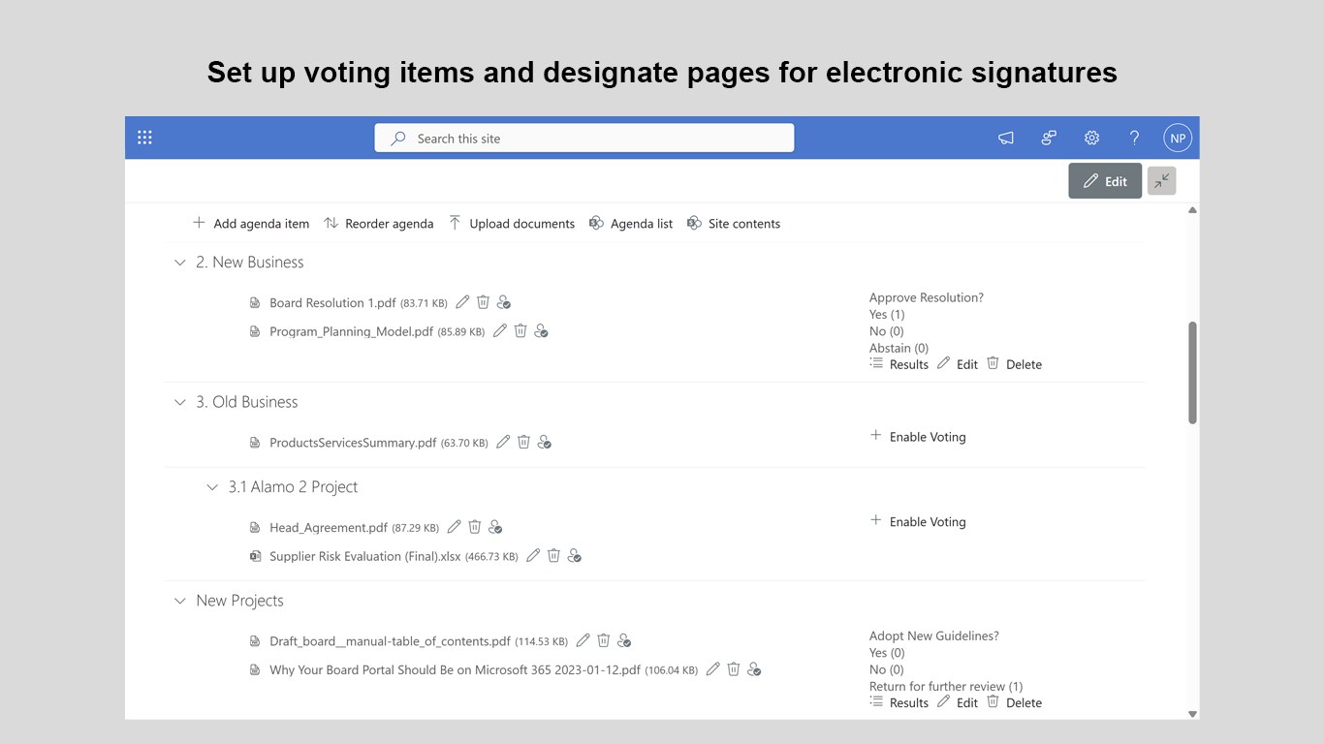
Task: Enable Voting for 3.1 Alamo 2 Project
Action: pyautogui.click(x=918, y=522)
